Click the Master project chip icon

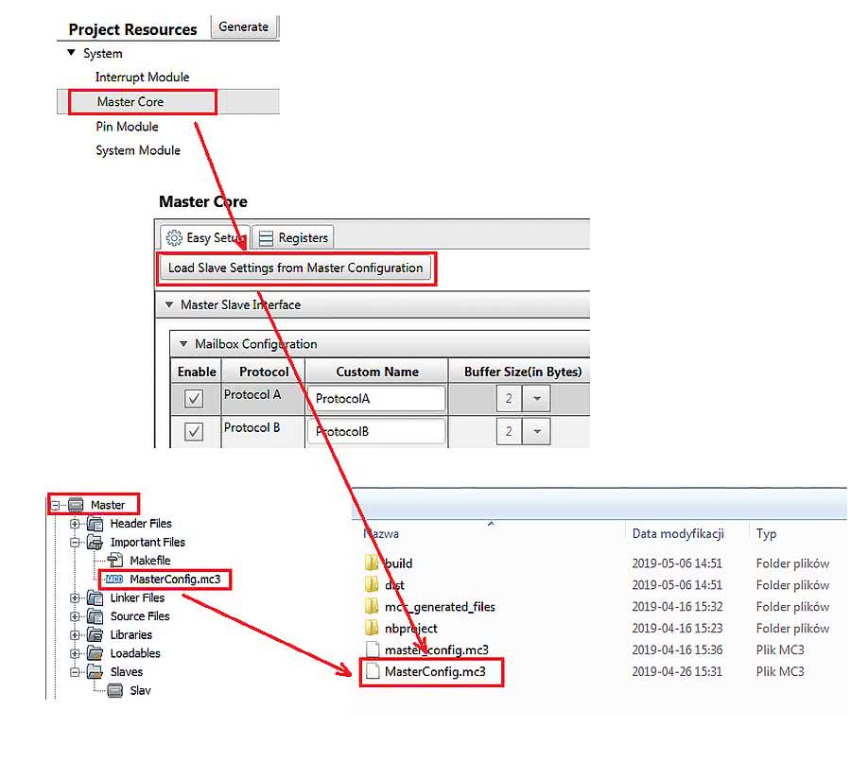(76, 505)
